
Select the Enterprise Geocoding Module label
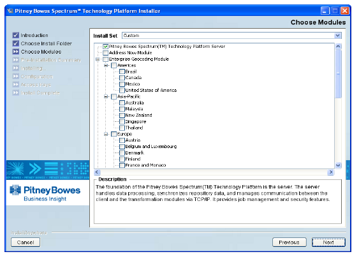pos(139,59)
